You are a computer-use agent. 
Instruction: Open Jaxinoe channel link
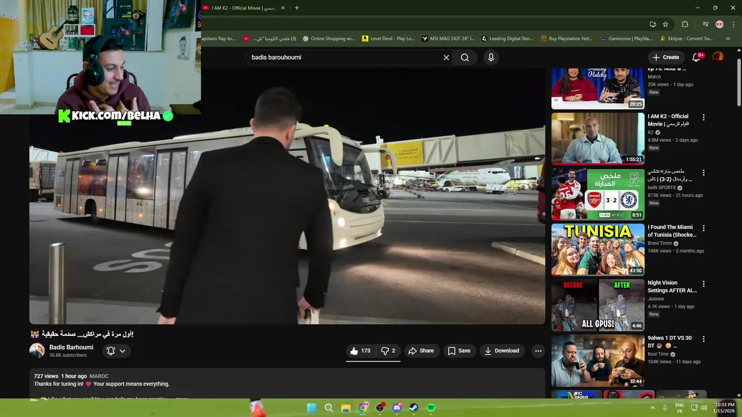656,299
